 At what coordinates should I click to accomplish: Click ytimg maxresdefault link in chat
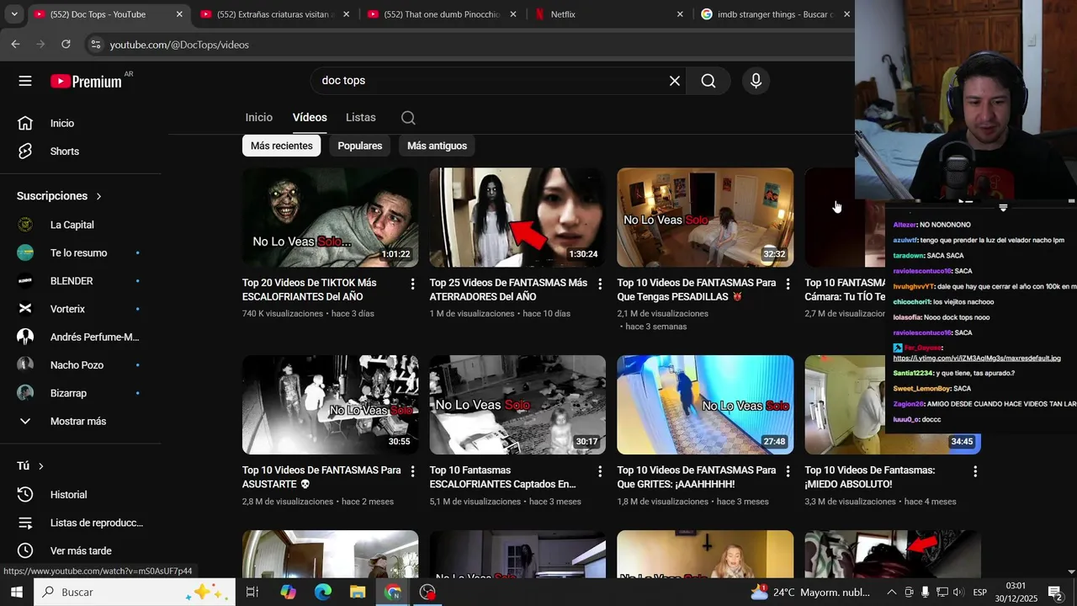click(x=977, y=359)
